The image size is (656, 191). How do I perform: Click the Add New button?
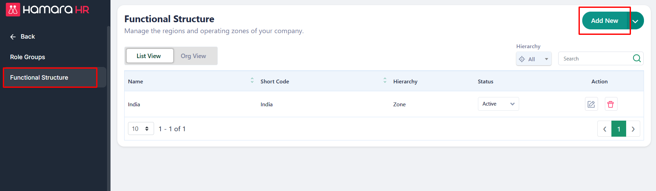(604, 21)
